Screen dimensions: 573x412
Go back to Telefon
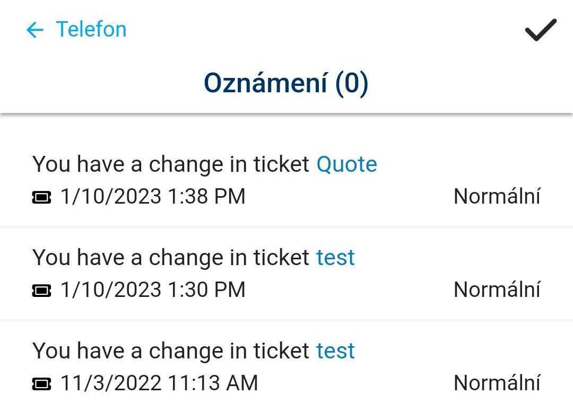91,29
